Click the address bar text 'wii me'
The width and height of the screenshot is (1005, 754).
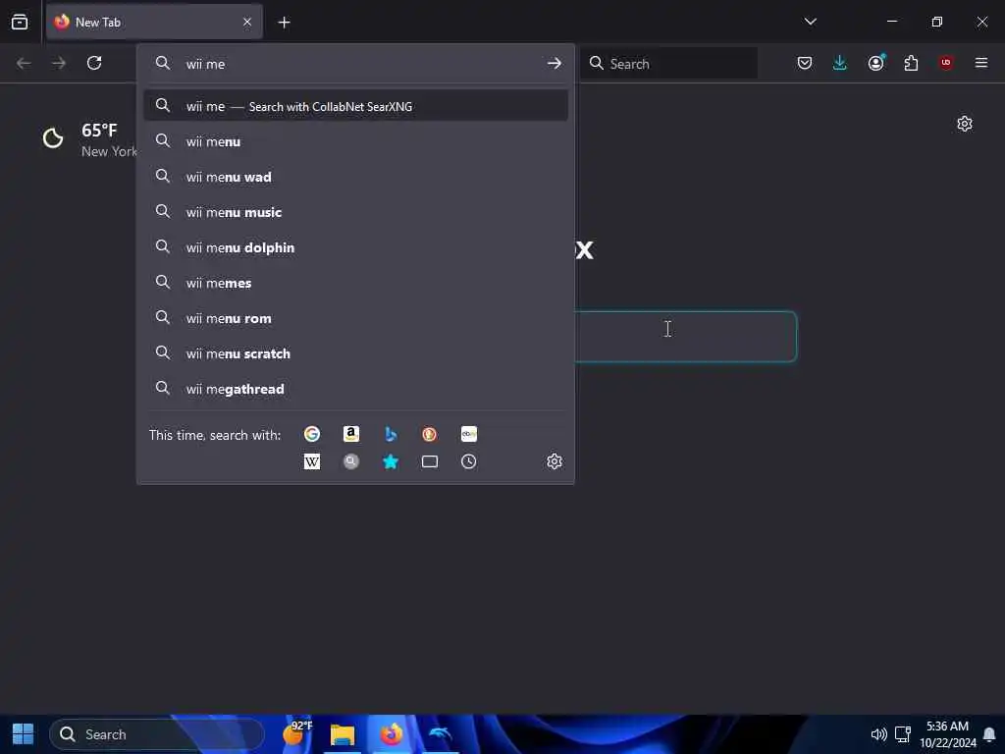[205, 64]
